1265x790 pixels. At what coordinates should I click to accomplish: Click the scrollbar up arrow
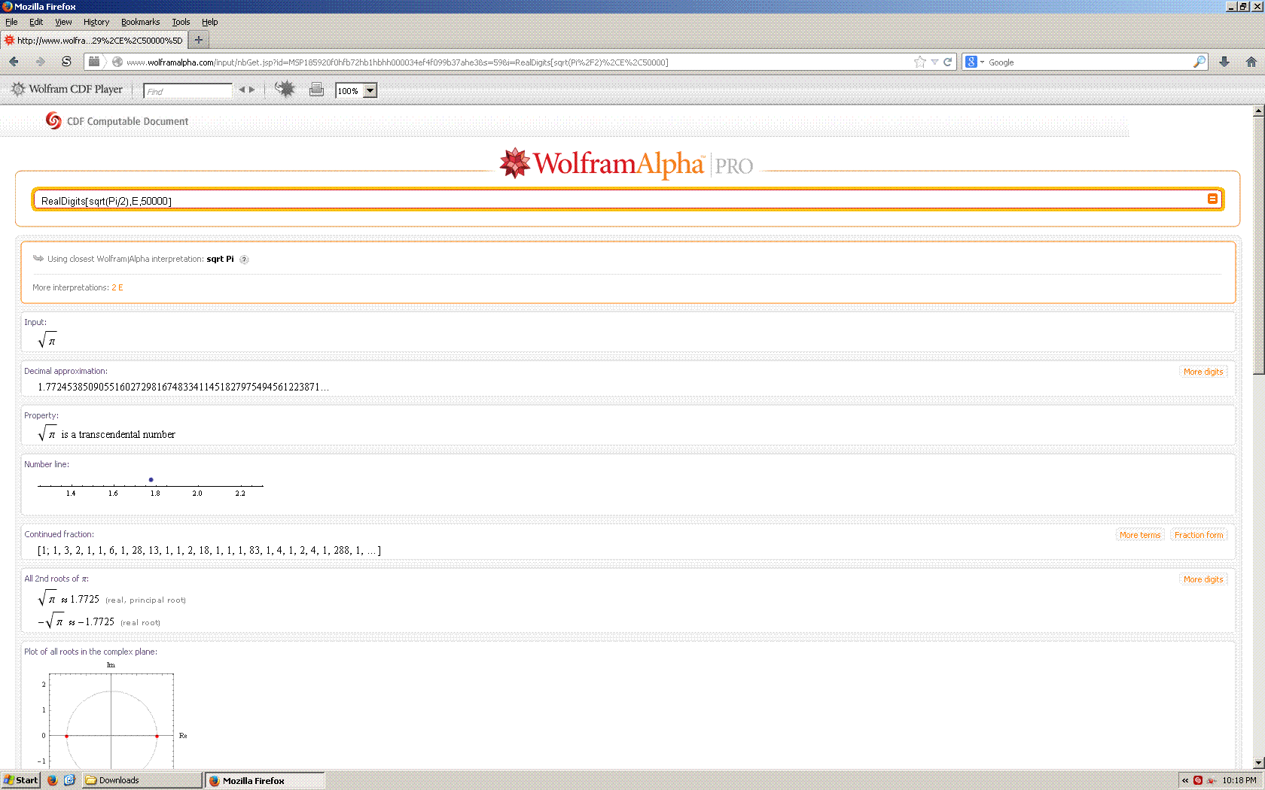point(1258,111)
